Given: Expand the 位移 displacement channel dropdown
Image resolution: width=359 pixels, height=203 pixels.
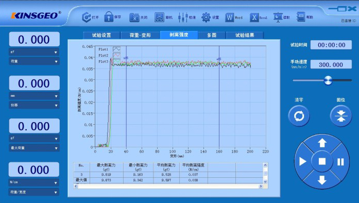Looking at the screenshot, I should point(34,105).
